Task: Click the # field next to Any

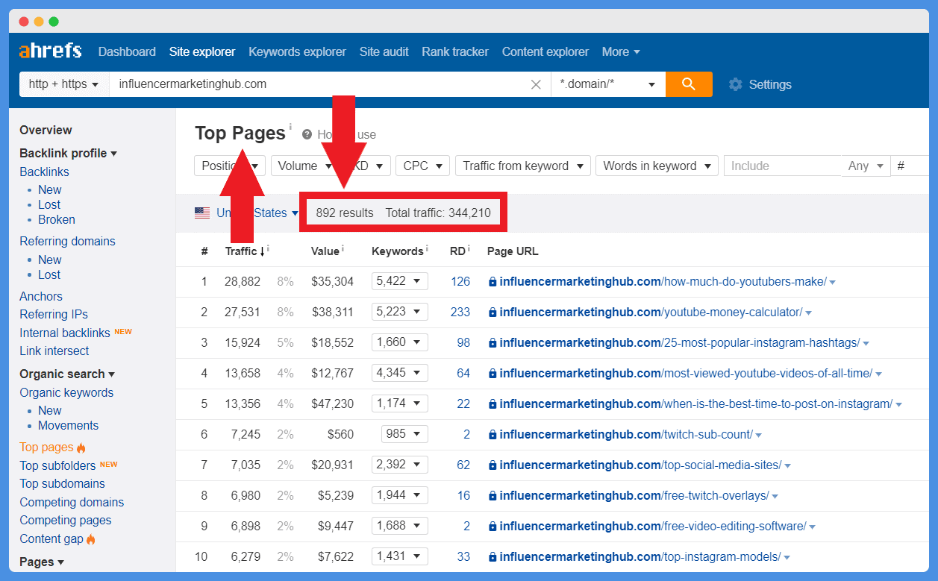Action: pyautogui.click(x=910, y=166)
